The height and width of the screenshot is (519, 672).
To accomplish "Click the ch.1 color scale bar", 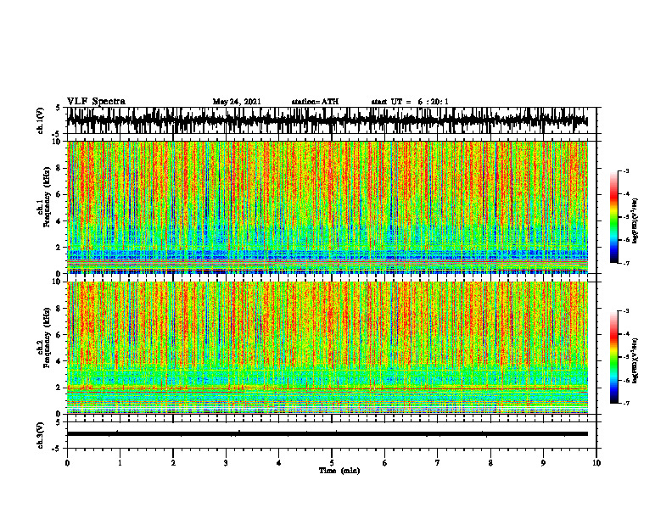I will coord(613,217).
